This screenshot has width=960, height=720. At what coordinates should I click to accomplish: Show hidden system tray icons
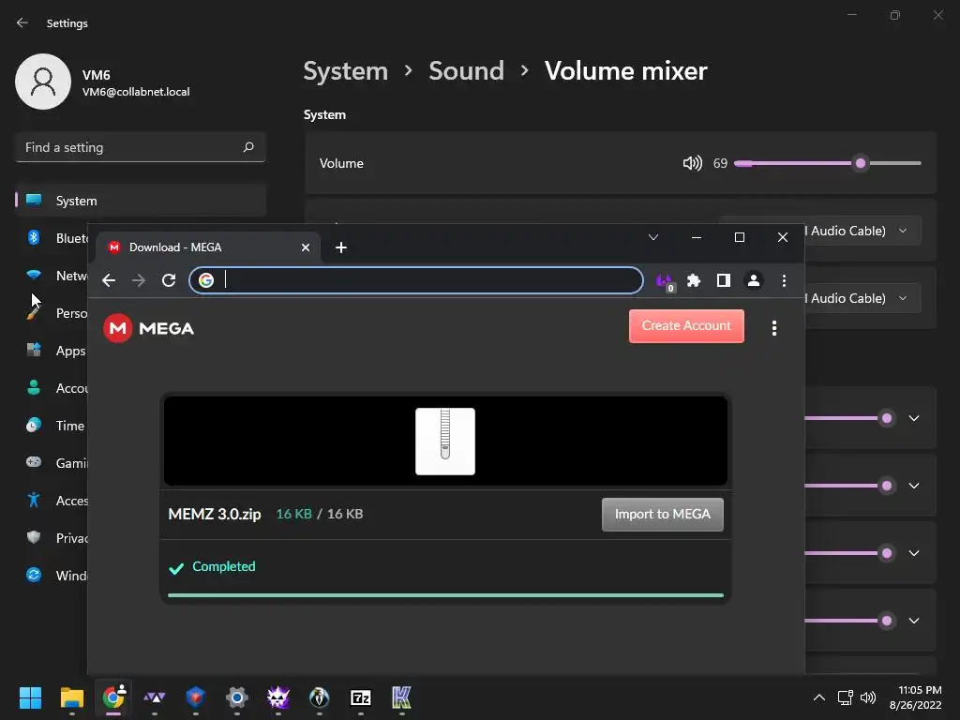[819, 697]
